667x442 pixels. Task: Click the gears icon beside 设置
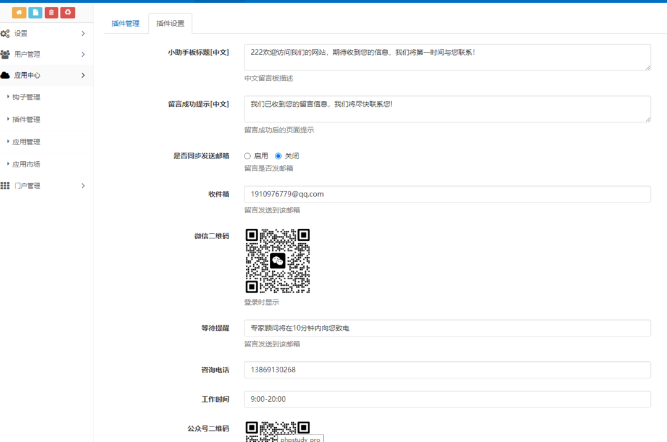click(5, 33)
